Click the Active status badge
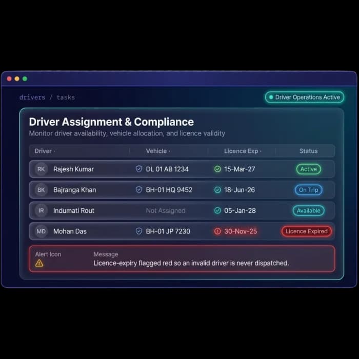This screenshot has width=359, height=359. coord(308,169)
